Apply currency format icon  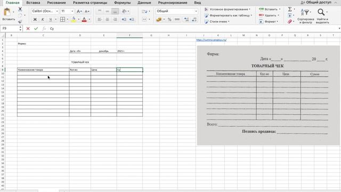coord(159,19)
